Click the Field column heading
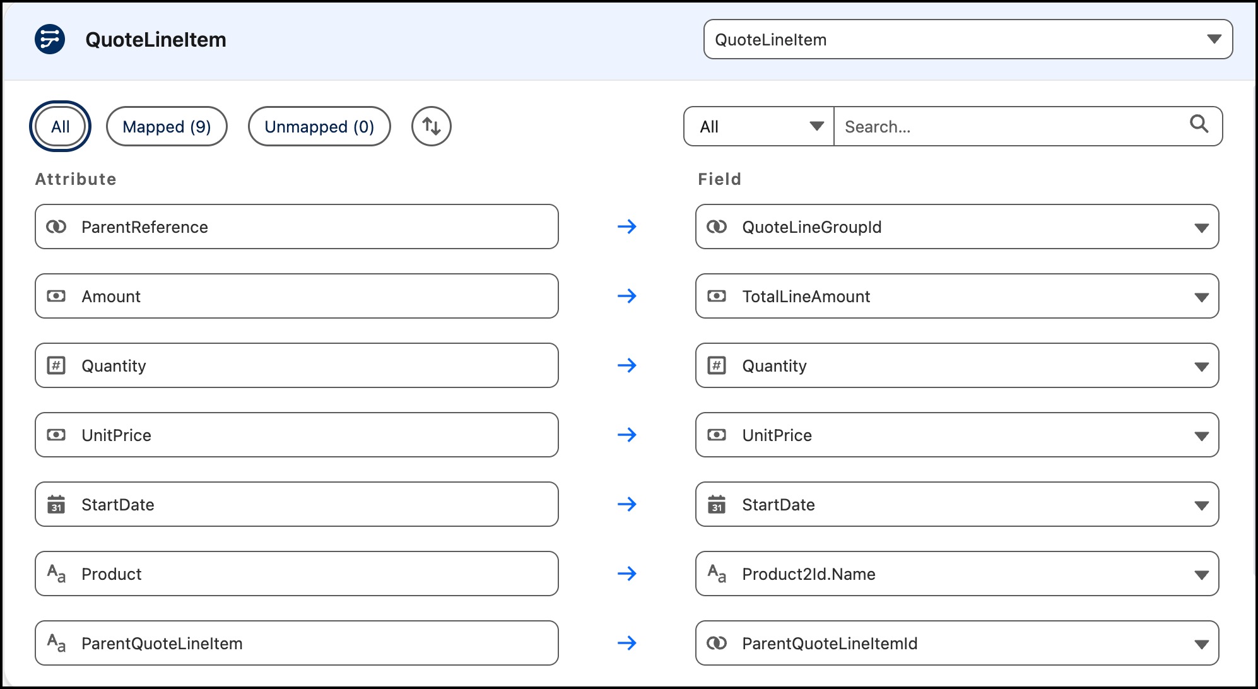 pos(719,179)
